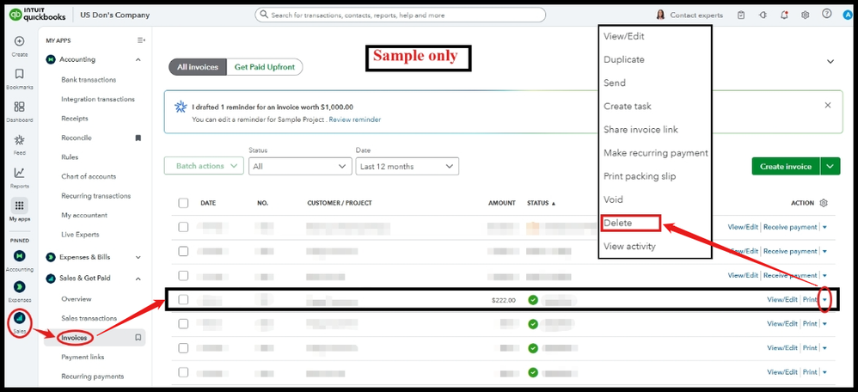Choose Send from the action menu
Screen dimensions: 858x392
(615, 83)
